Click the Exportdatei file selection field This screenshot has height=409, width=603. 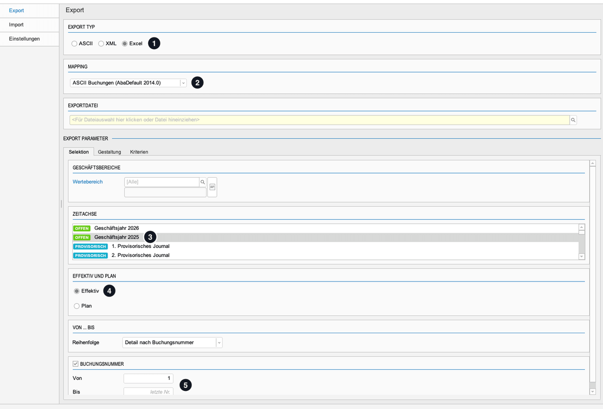pos(320,120)
